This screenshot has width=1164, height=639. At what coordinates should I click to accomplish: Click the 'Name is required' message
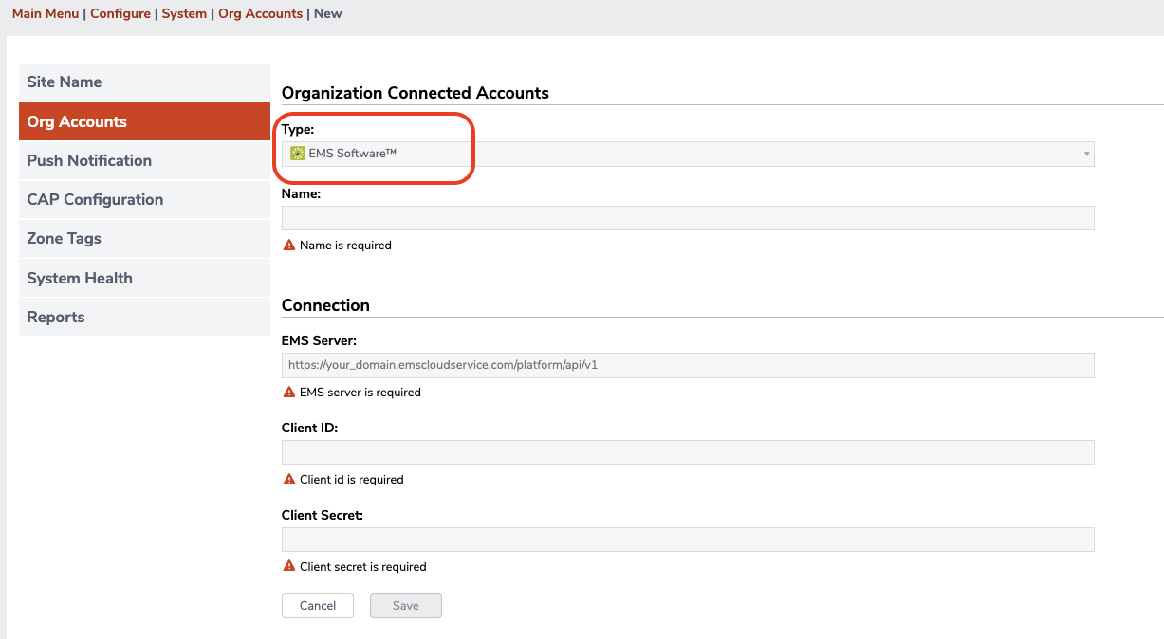pos(345,245)
